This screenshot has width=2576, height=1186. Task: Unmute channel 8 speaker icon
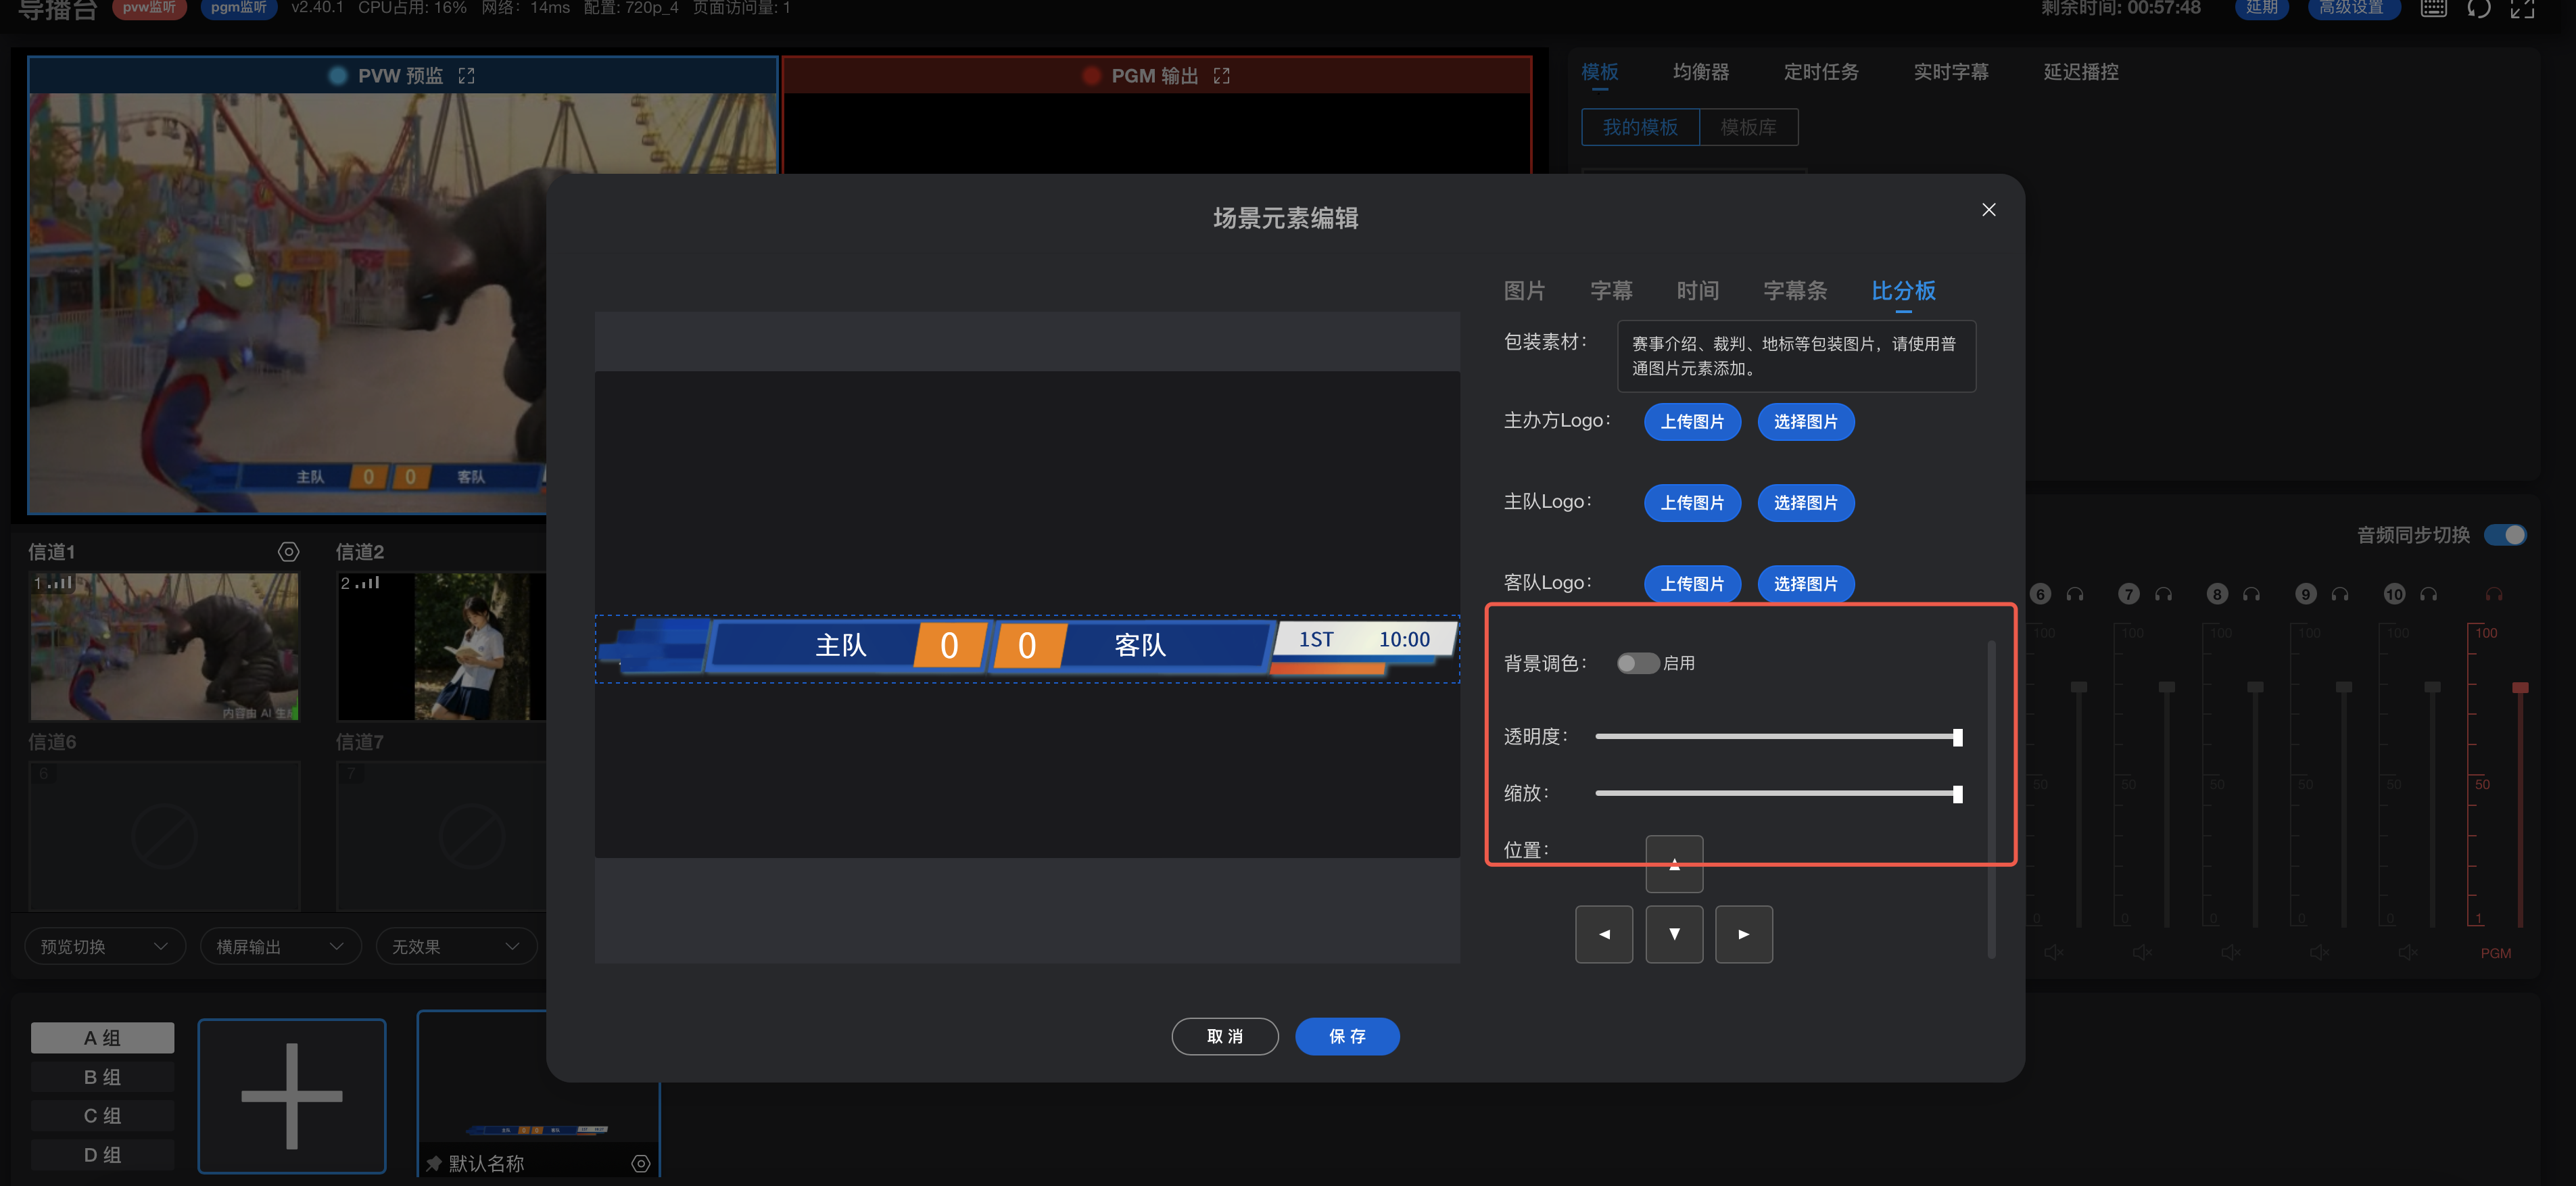pos(2230,953)
